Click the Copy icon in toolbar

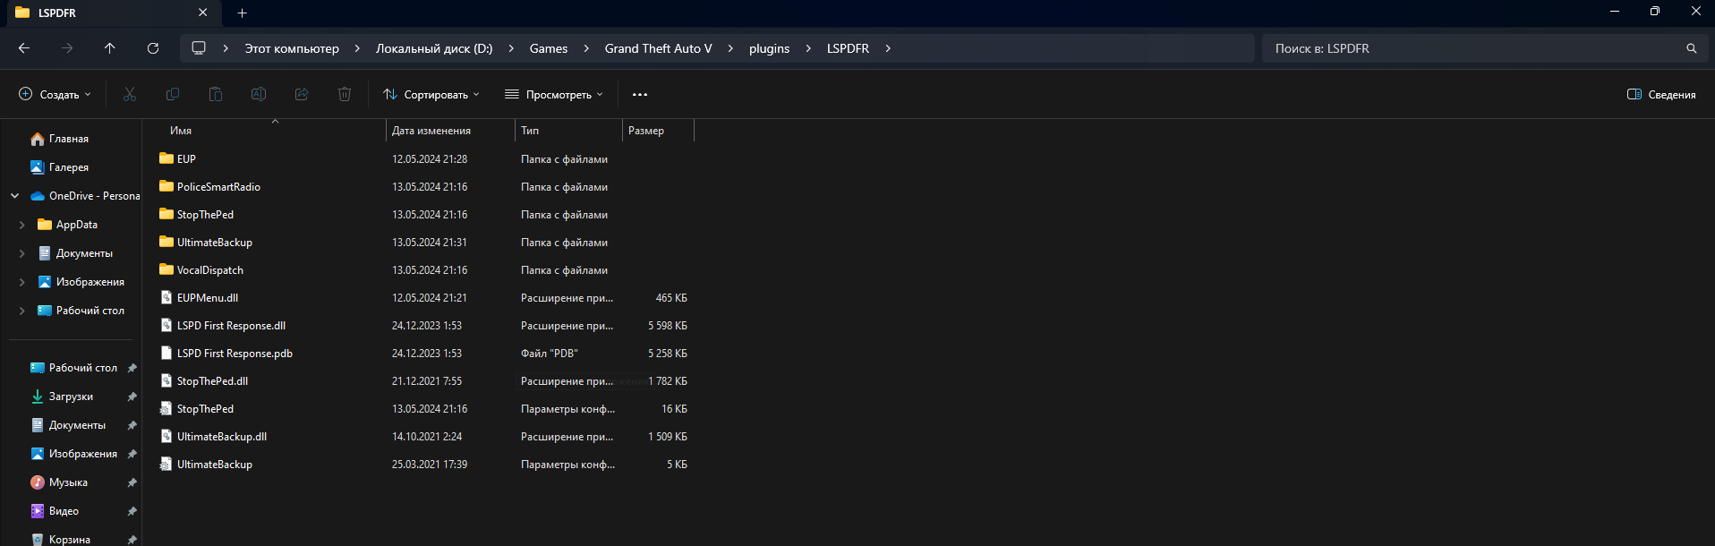173,94
